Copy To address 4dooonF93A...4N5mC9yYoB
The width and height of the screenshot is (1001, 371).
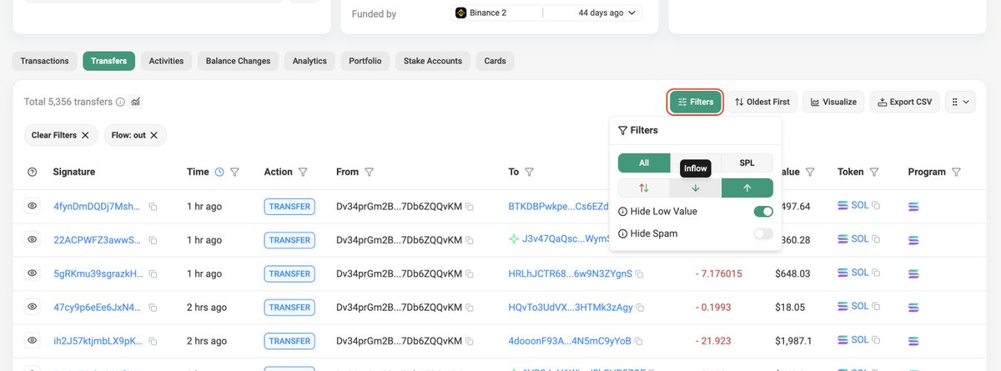coord(640,341)
